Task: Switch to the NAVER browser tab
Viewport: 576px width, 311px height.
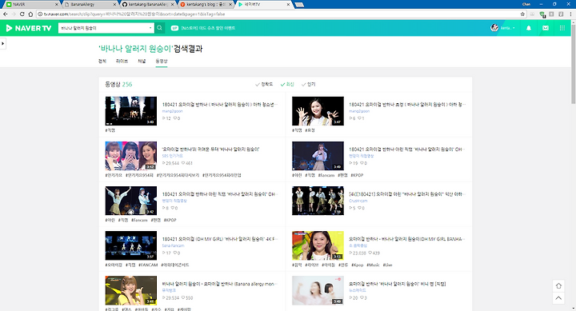Action: pyautogui.click(x=31, y=5)
